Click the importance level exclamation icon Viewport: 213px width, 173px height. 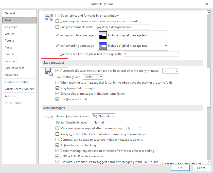pyautogui.click(x=95, y=116)
